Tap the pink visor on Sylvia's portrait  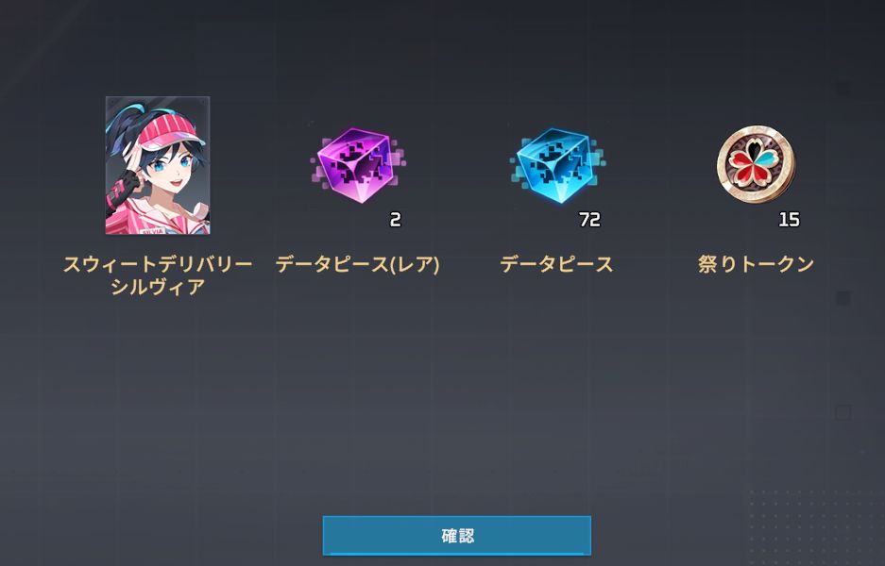tap(172, 131)
